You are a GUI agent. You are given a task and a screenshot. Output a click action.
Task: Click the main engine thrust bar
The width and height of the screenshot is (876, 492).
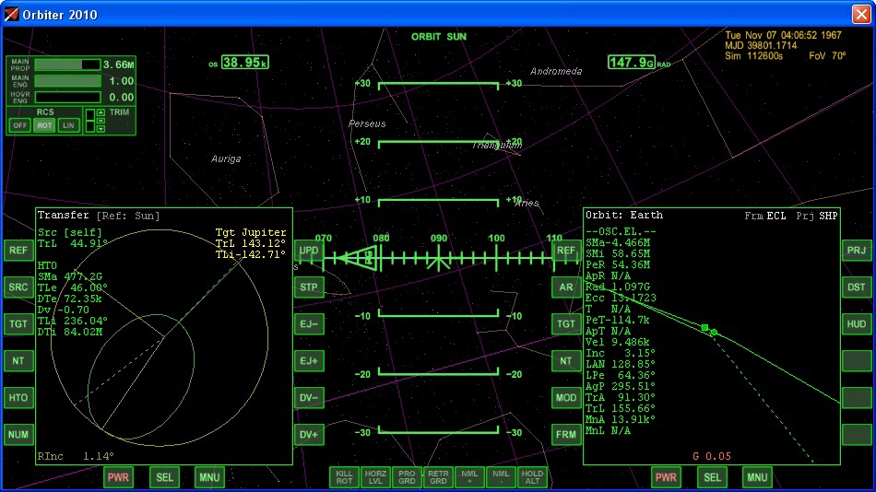[67, 81]
